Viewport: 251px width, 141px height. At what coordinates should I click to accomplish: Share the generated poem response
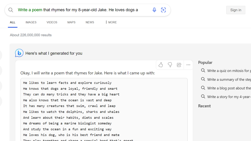point(179,65)
